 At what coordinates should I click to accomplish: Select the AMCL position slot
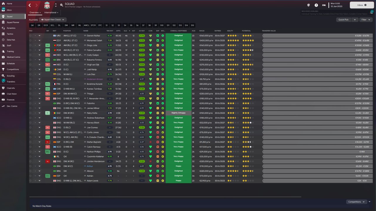pos(86,25)
